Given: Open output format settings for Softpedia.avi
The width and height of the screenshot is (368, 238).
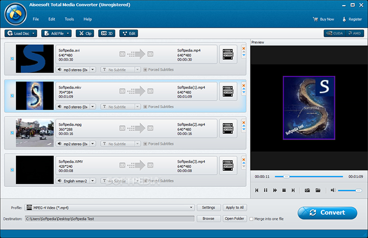Looking at the screenshot, I should coord(228,54).
